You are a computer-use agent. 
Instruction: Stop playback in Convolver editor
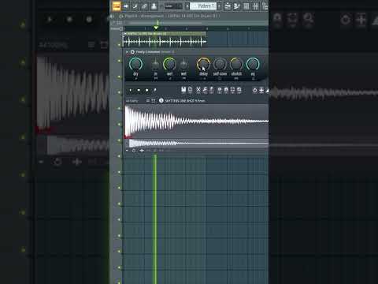coord(139,91)
